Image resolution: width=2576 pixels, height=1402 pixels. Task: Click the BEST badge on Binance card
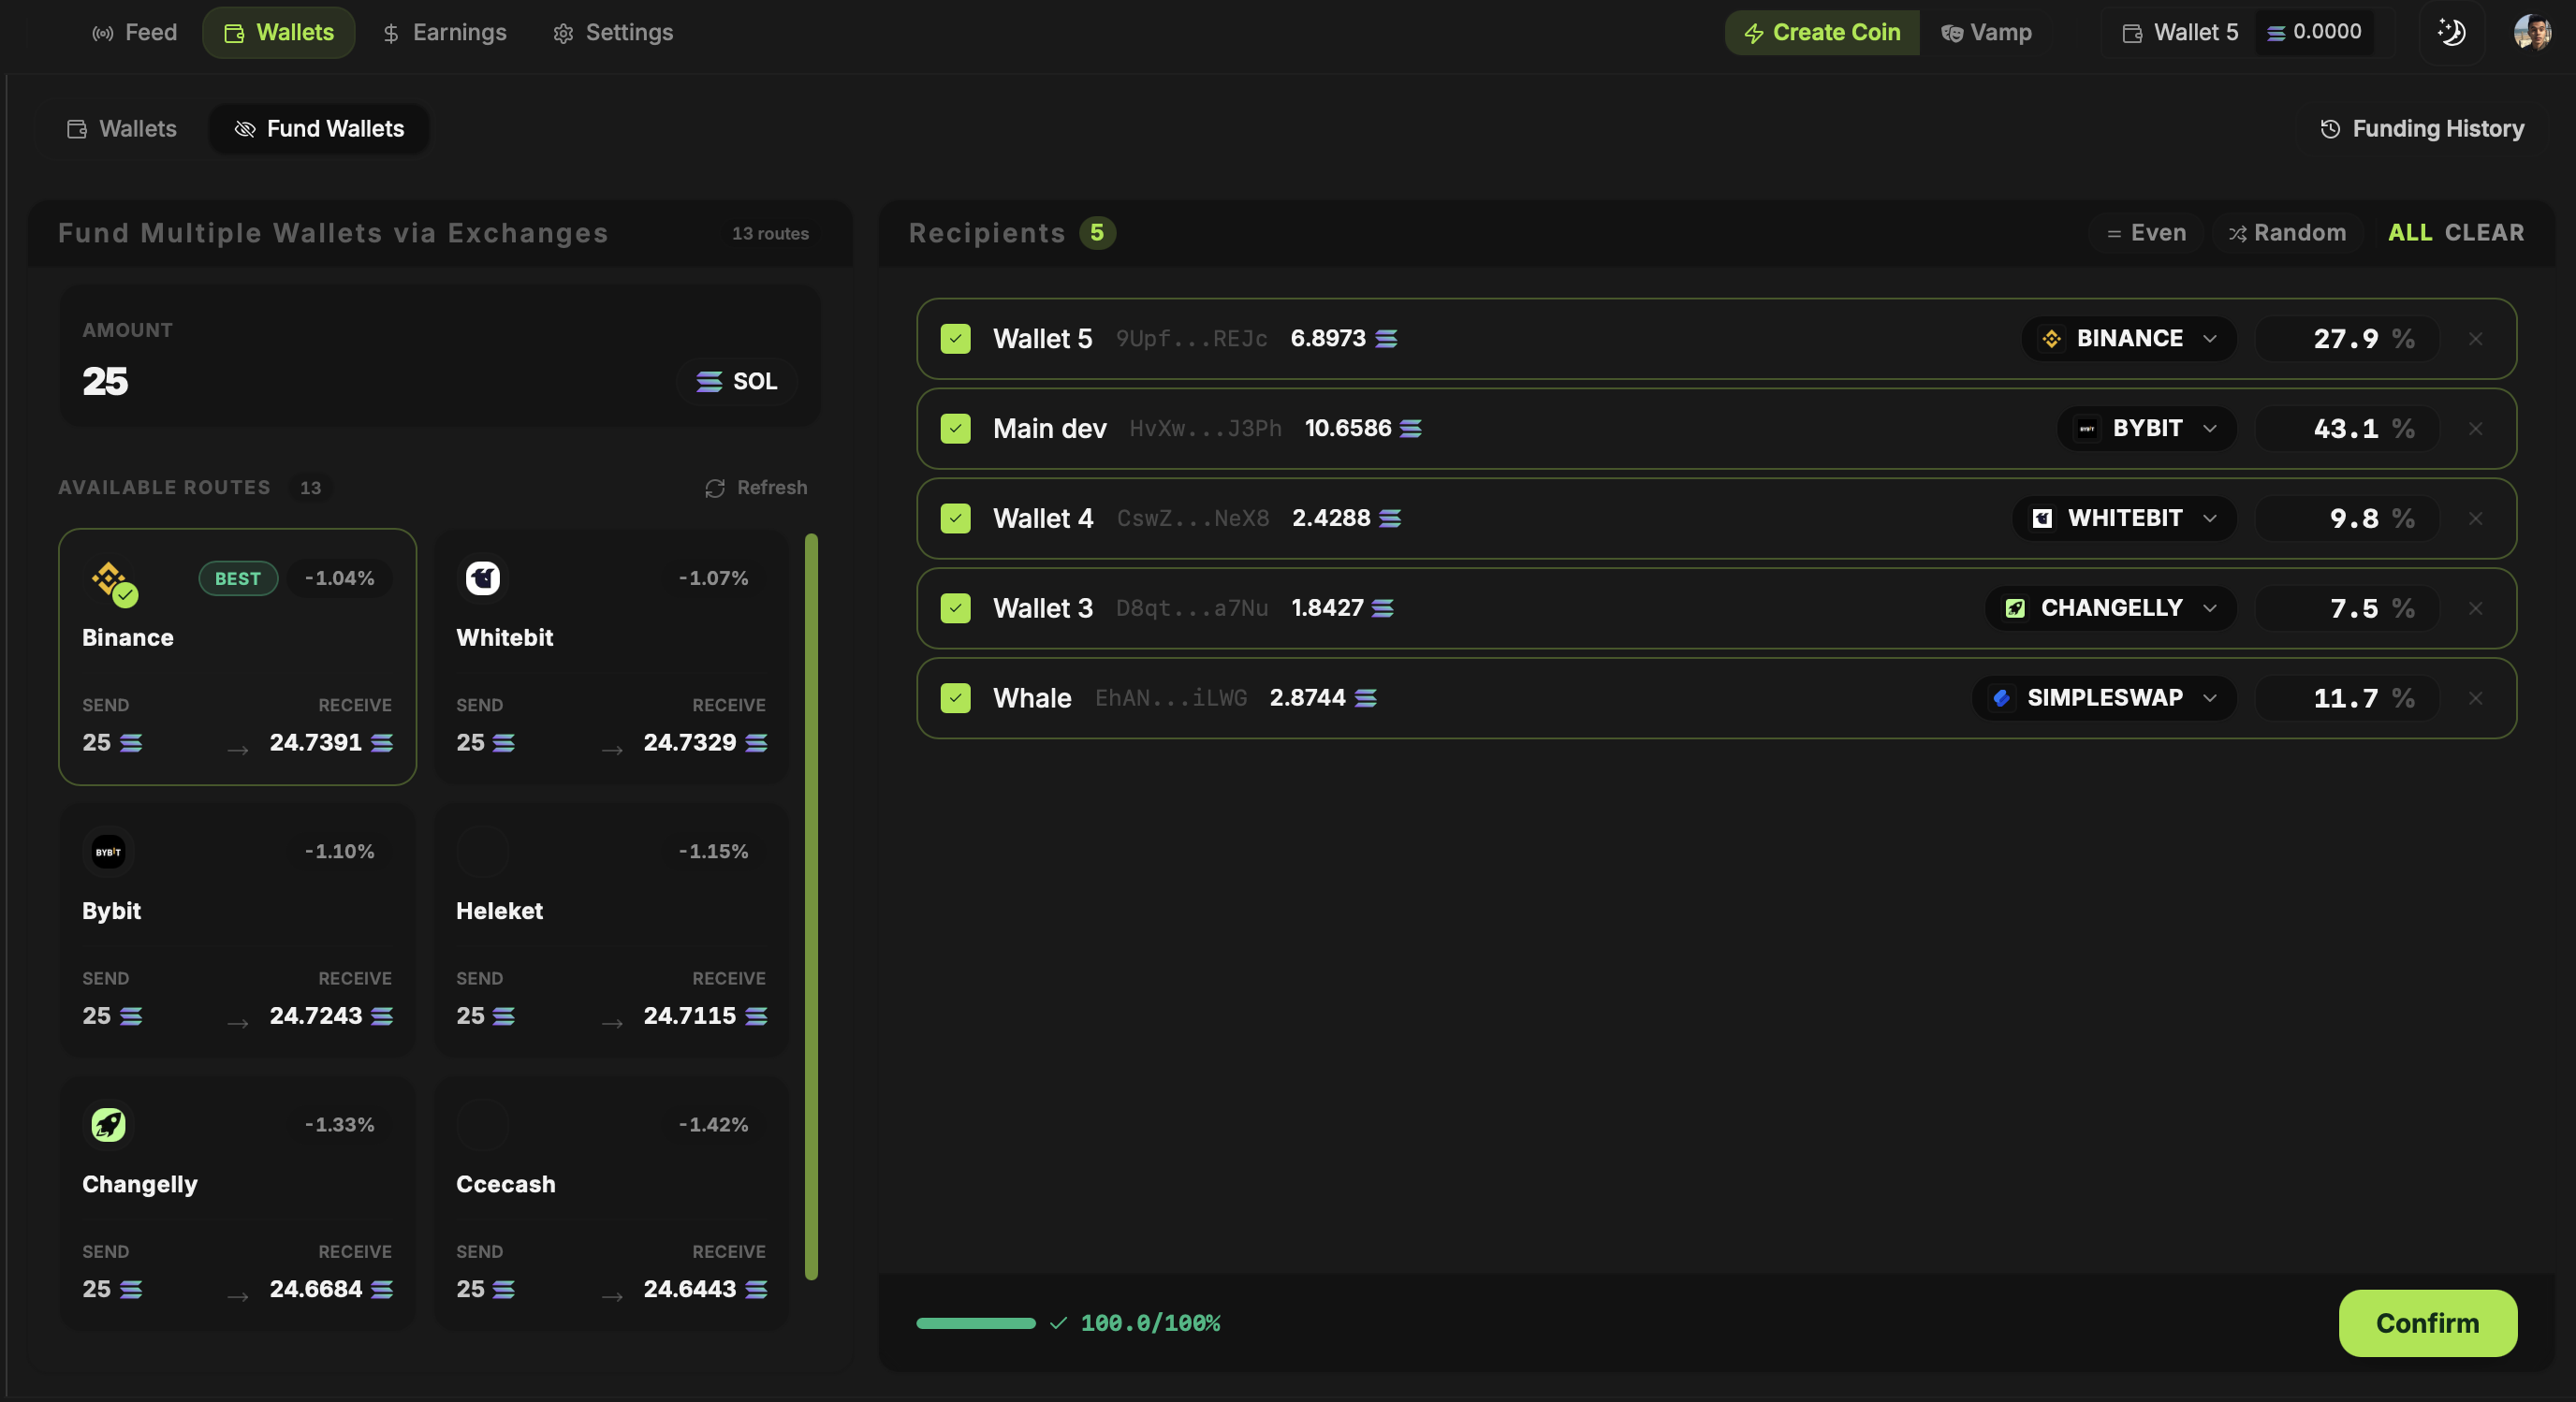coord(238,578)
